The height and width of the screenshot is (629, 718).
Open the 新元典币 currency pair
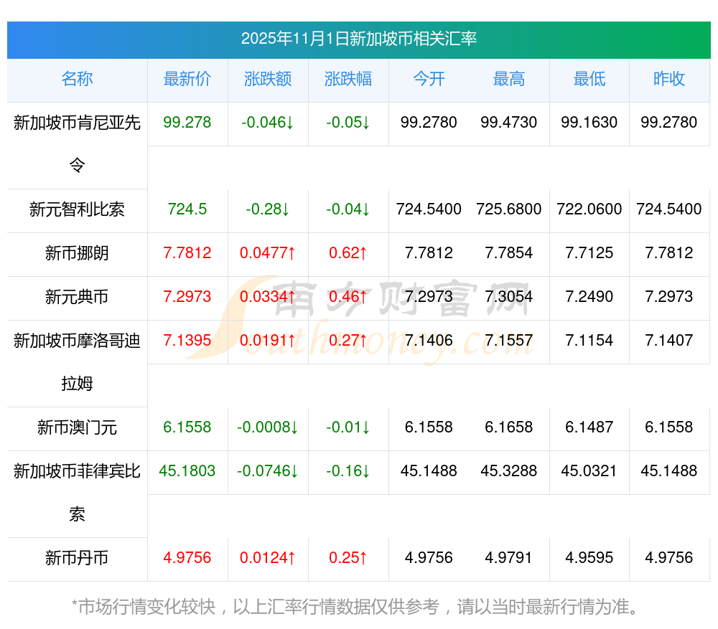coord(77,297)
